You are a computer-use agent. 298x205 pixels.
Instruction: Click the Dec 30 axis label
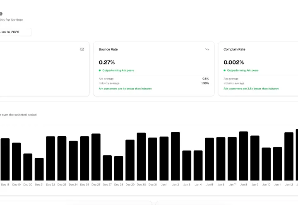142,184
